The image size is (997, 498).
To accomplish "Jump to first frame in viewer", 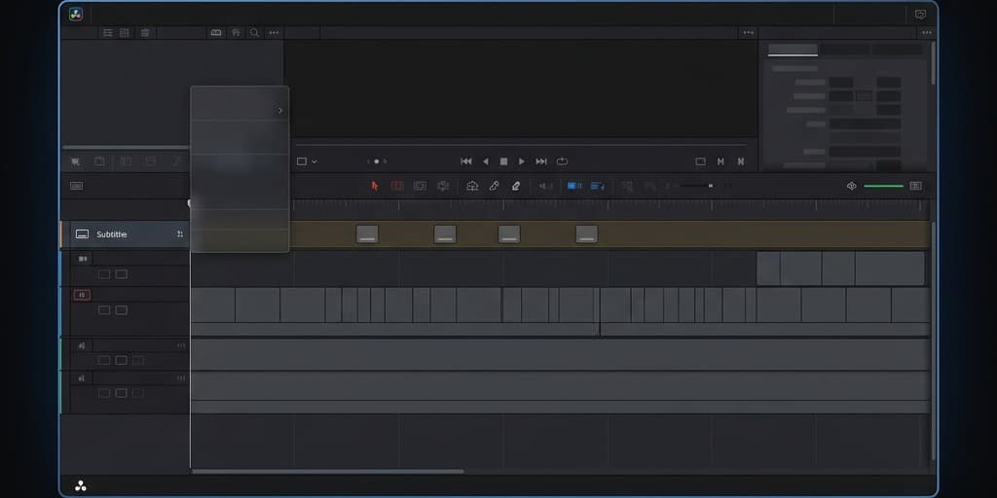I will tap(466, 161).
